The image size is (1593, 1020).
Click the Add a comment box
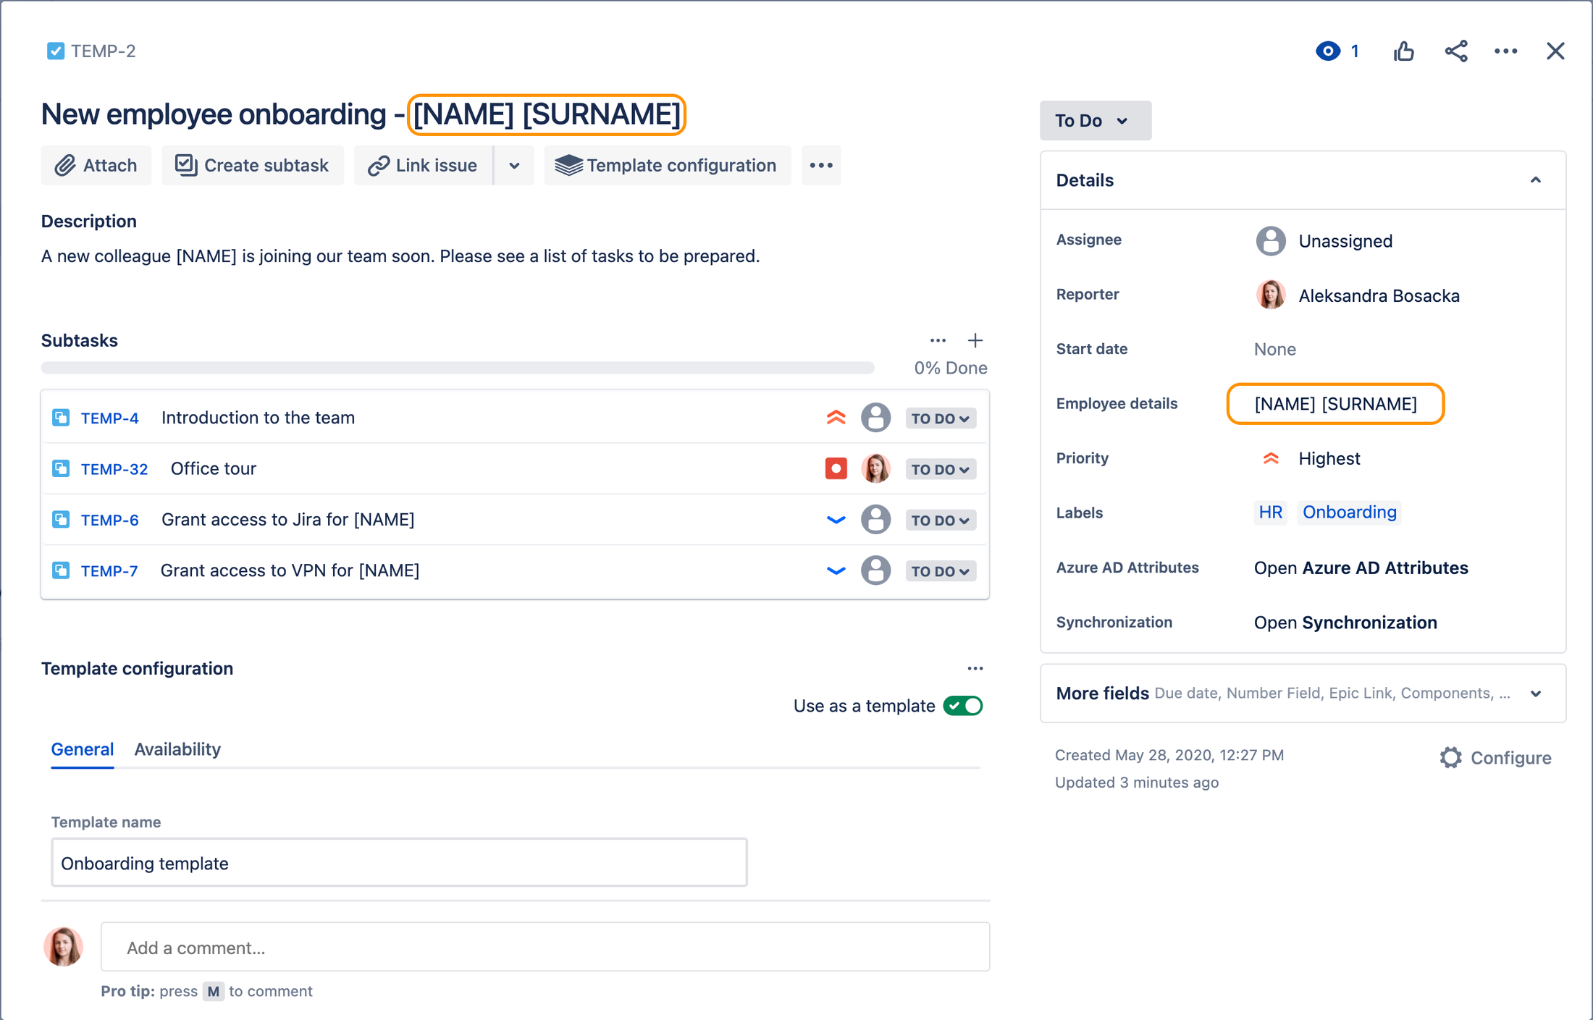[545, 947]
